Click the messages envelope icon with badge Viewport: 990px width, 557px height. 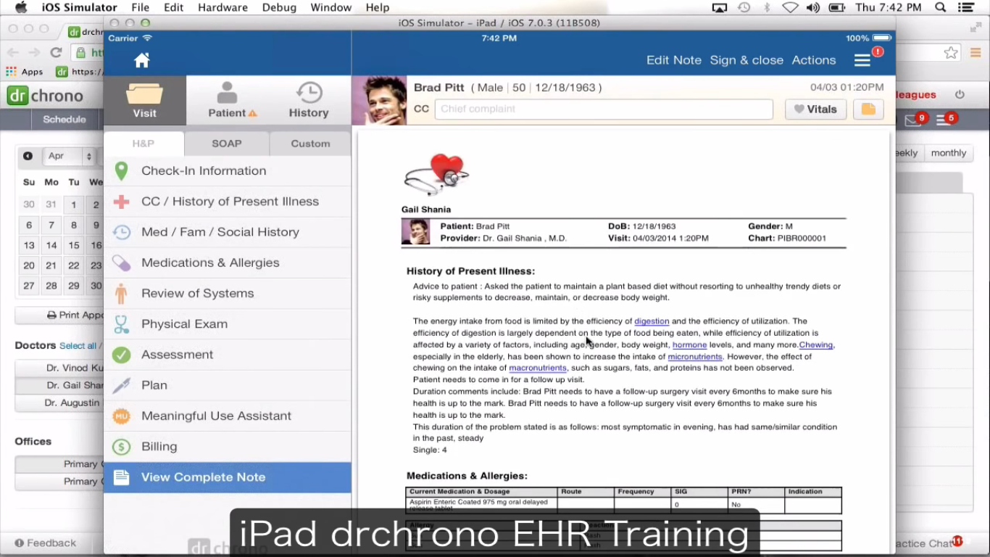click(914, 120)
